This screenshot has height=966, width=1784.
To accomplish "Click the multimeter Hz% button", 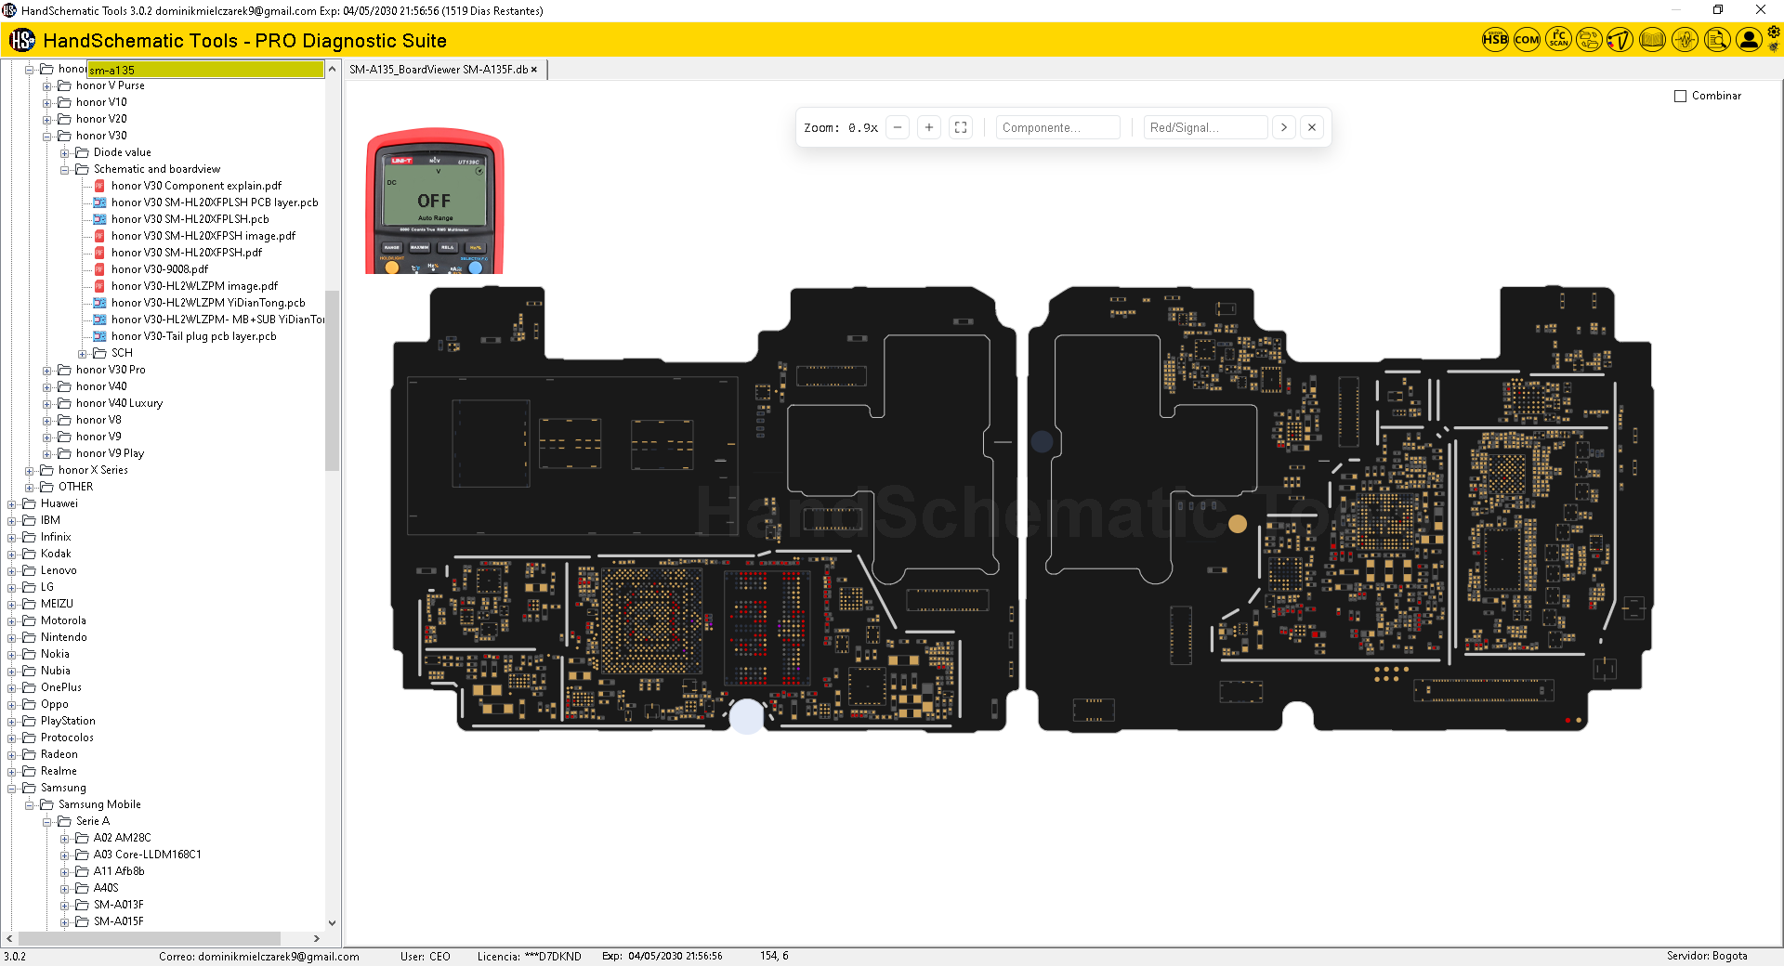I will pos(476,248).
